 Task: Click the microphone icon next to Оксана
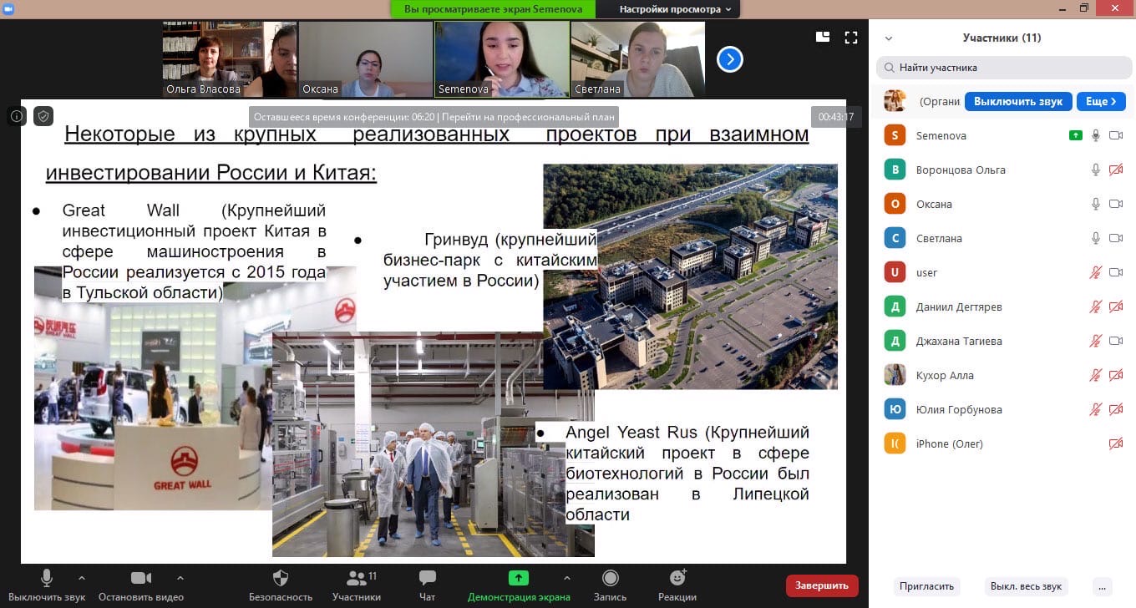click(1096, 204)
